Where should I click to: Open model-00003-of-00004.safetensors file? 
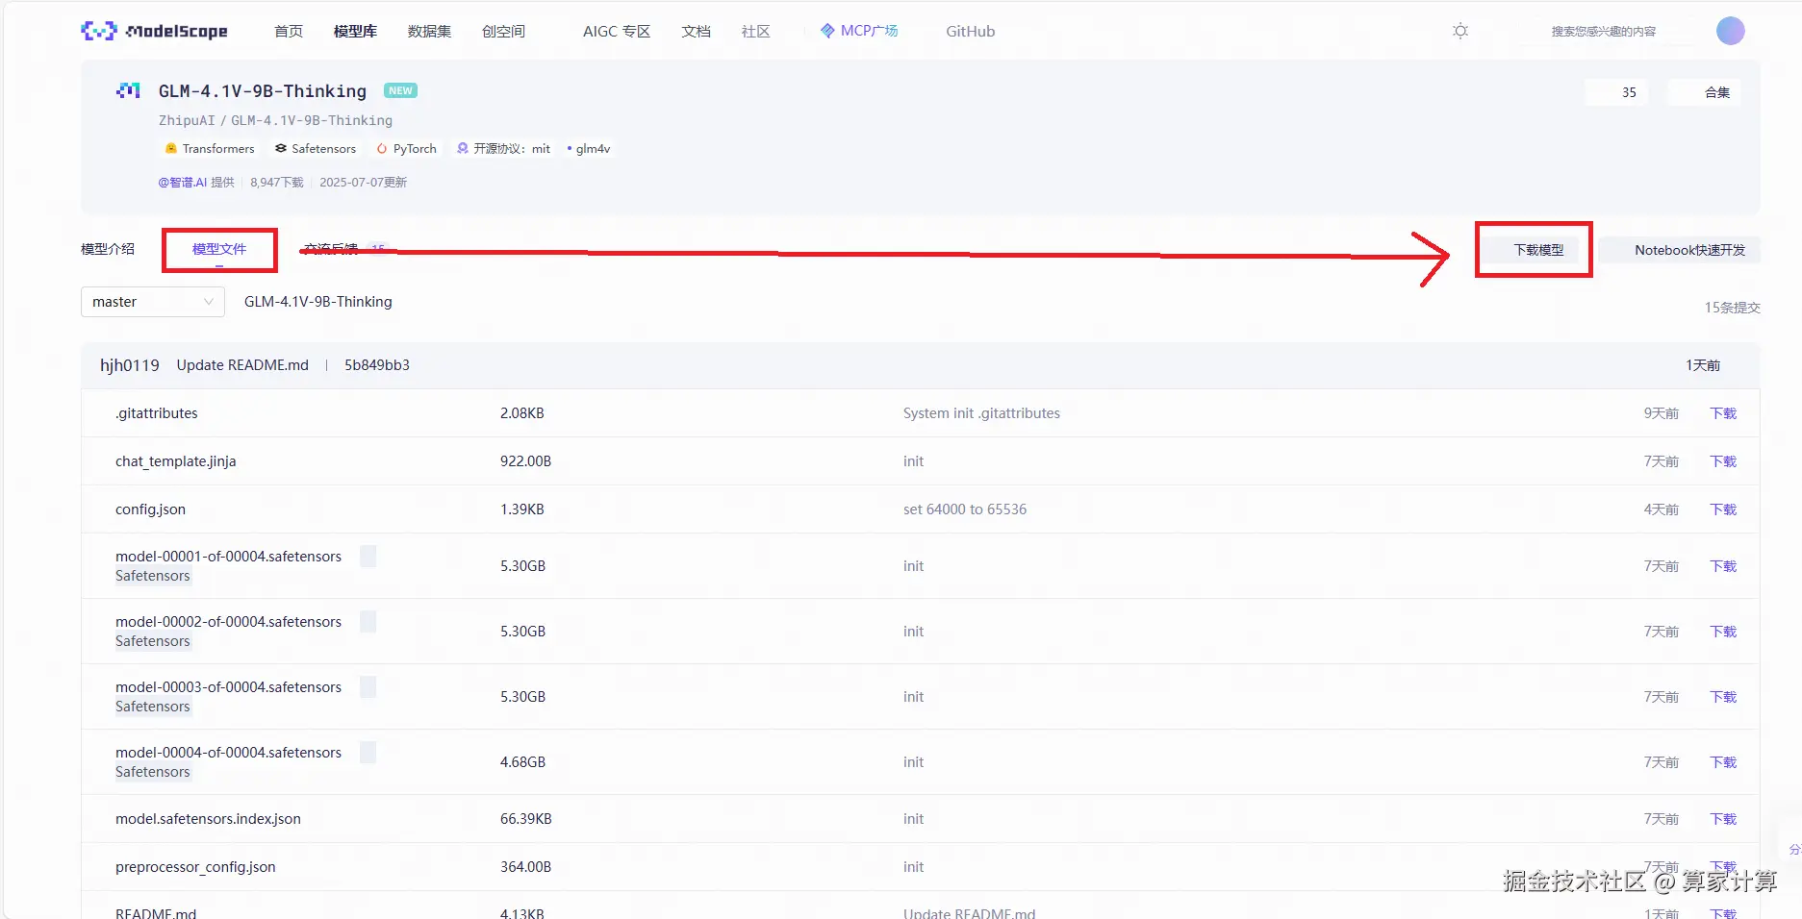tap(228, 687)
